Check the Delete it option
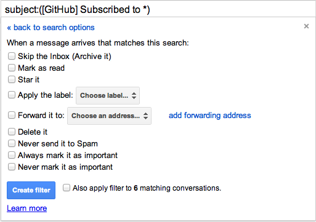Image resolution: width=316 pixels, height=222 pixels. coord(12,132)
